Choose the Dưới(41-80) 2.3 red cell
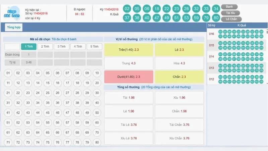 pyautogui.click(x=129, y=77)
